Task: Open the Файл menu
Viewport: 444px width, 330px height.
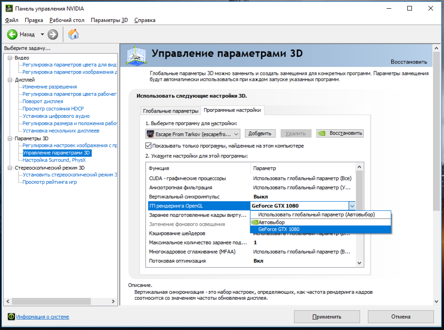Action: tap(11, 20)
